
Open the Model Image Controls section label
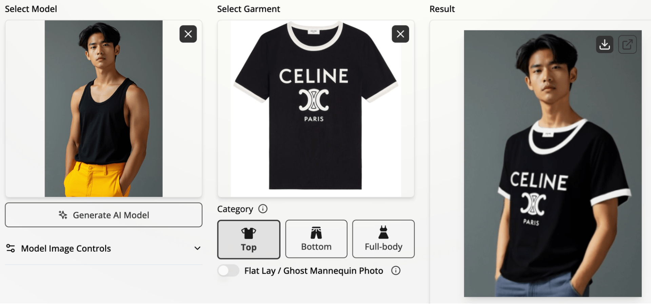66,248
